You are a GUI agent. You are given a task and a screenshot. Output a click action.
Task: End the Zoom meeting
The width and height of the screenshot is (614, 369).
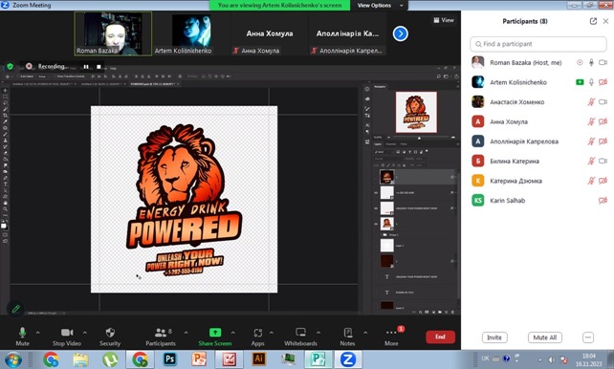440,336
